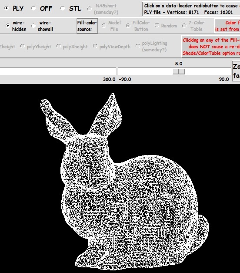The width and height of the screenshot is (240, 273).
Task: Click the 90.0 slider maximum label
Action: (x=224, y=79)
